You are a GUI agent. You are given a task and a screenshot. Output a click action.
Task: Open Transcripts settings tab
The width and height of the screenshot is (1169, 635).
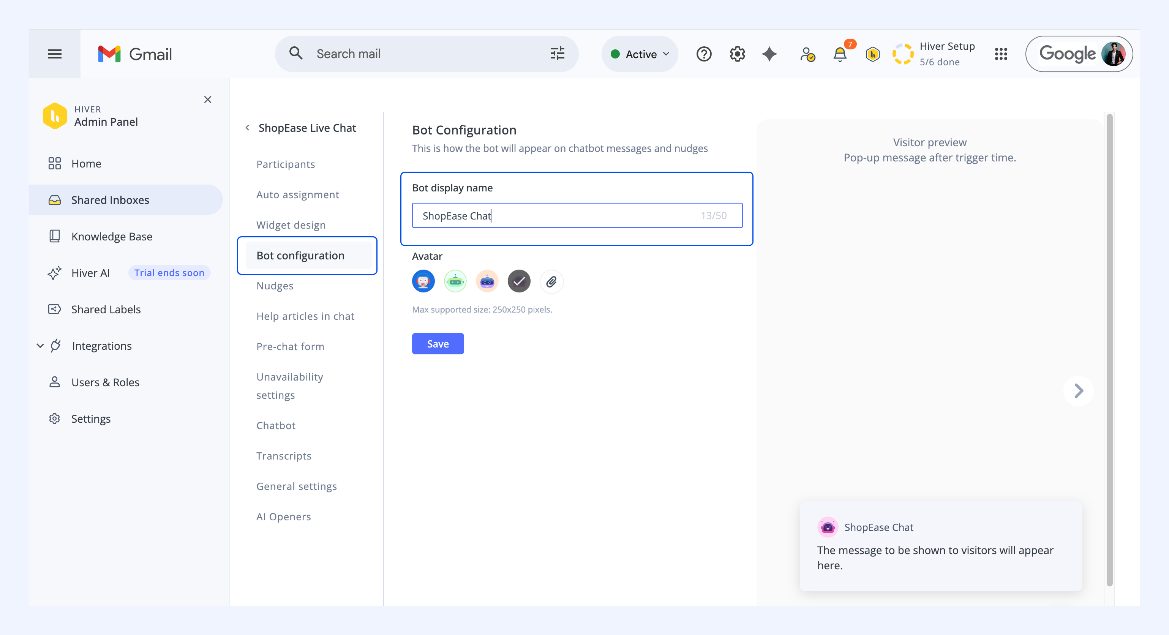click(284, 456)
